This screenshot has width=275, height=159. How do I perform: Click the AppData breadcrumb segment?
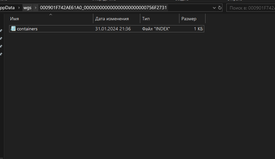click(7, 8)
